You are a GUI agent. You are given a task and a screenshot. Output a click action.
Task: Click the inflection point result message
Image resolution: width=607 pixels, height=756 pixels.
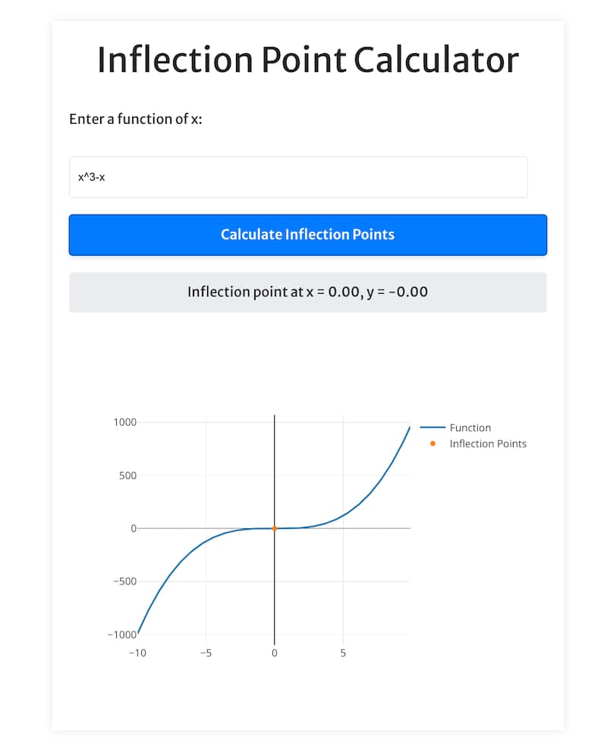click(x=308, y=291)
